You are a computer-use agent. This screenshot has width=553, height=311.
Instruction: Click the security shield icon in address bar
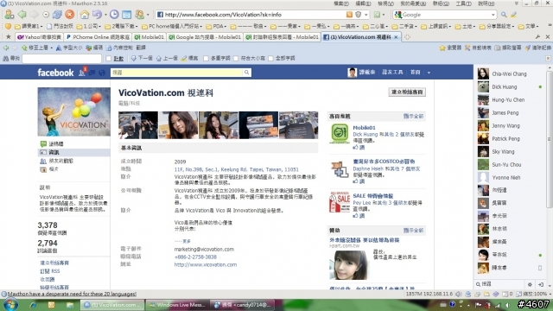coord(359,15)
